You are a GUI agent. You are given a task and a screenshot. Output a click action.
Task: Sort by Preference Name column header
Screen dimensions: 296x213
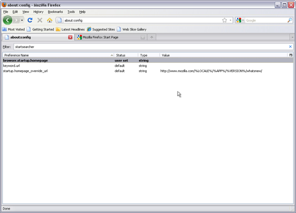[58, 55]
